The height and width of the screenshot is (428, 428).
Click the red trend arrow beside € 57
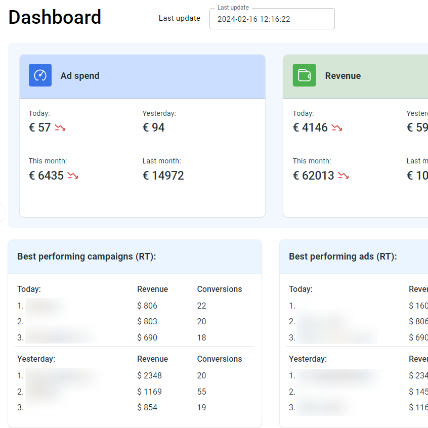coord(60,128)
